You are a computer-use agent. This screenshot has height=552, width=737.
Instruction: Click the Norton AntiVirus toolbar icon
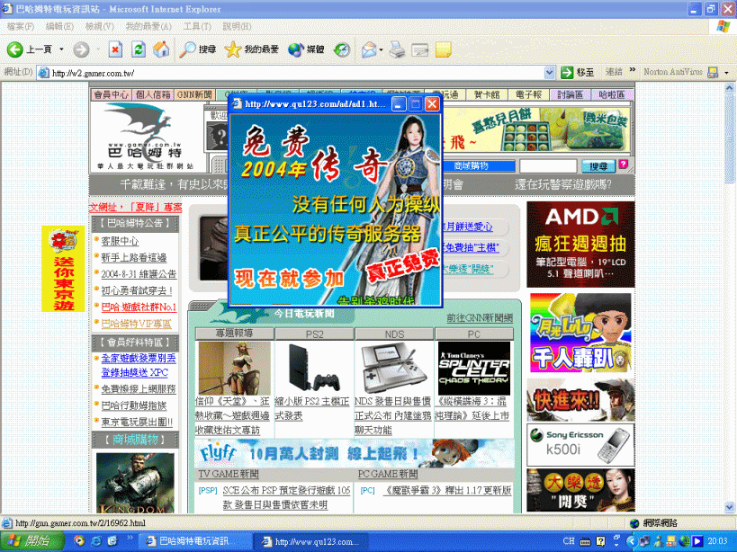tap(713, 72)
